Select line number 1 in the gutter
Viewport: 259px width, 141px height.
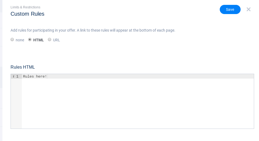17,76
